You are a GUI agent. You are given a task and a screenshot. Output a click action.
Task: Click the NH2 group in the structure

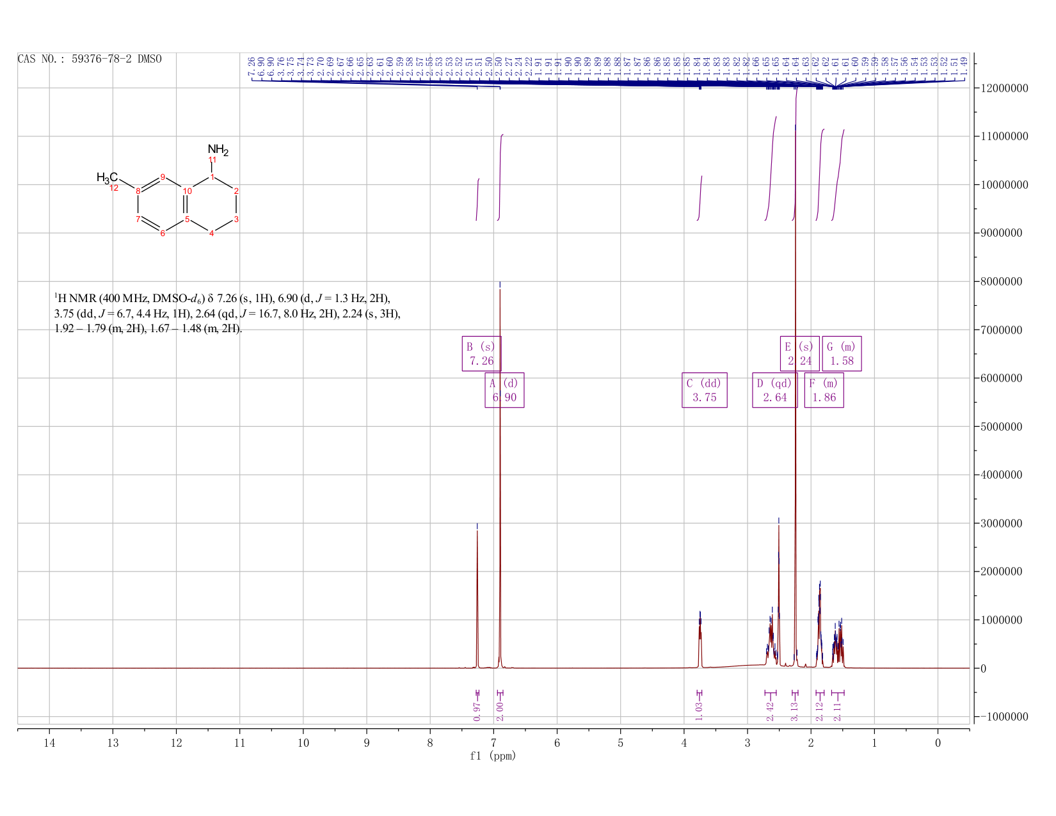click(x=218, y=150)
